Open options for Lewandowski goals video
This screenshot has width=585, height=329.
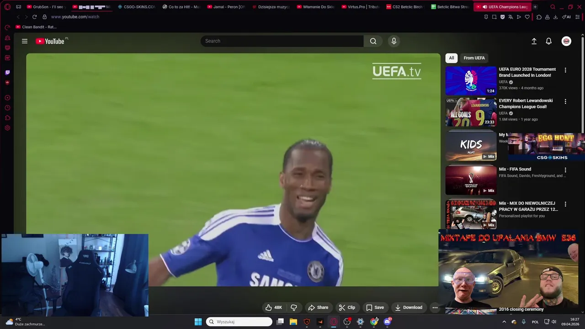pos(565,101)
